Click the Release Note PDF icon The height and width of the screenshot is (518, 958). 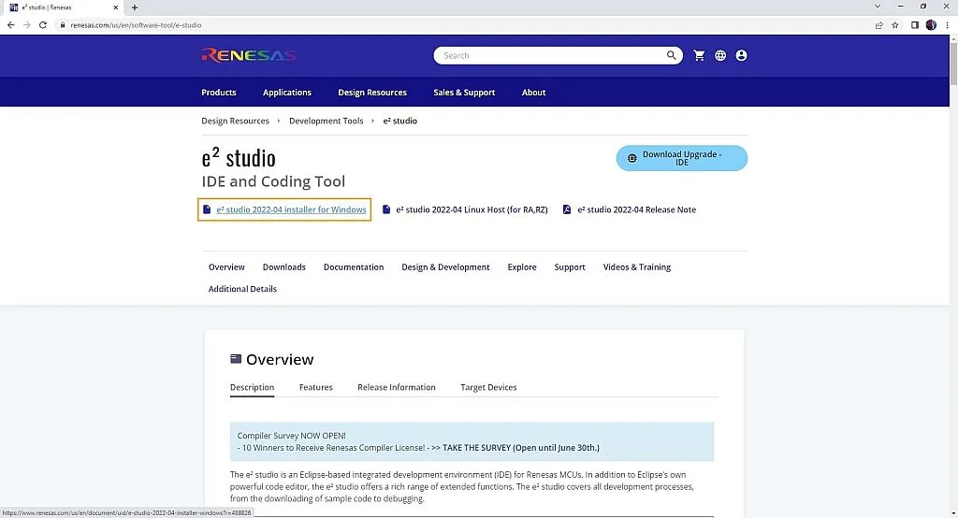pos(566,209)
